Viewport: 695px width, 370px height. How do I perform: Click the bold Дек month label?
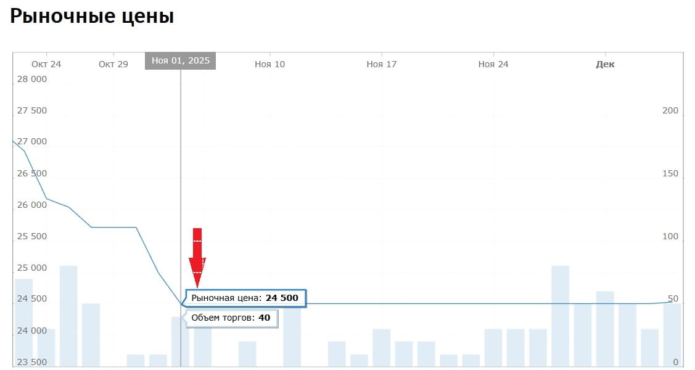click(x=605, y=64)
